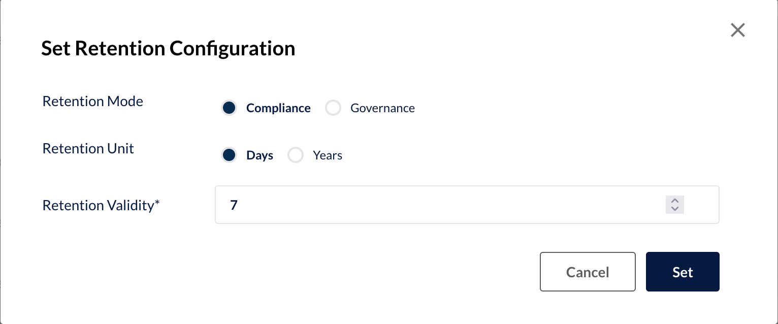Click the upward stepper arrow to increase validity
The width and height of the screenshot is (778, 324).
(675, 201)
